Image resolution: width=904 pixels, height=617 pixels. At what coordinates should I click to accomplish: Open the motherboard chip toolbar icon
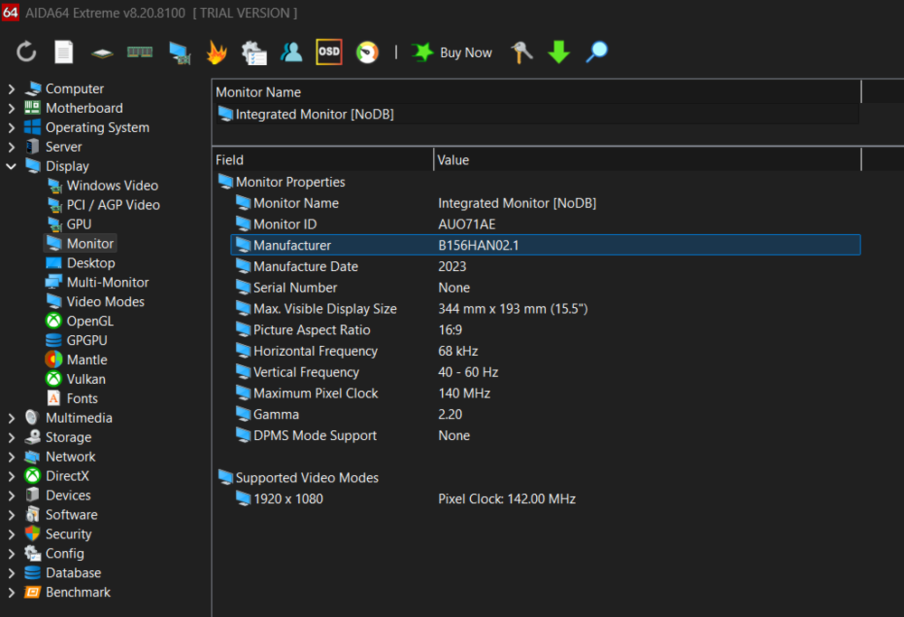[102, 53]
